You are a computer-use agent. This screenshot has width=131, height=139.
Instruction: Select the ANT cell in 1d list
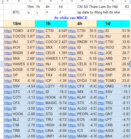click(x=113, y=64)
